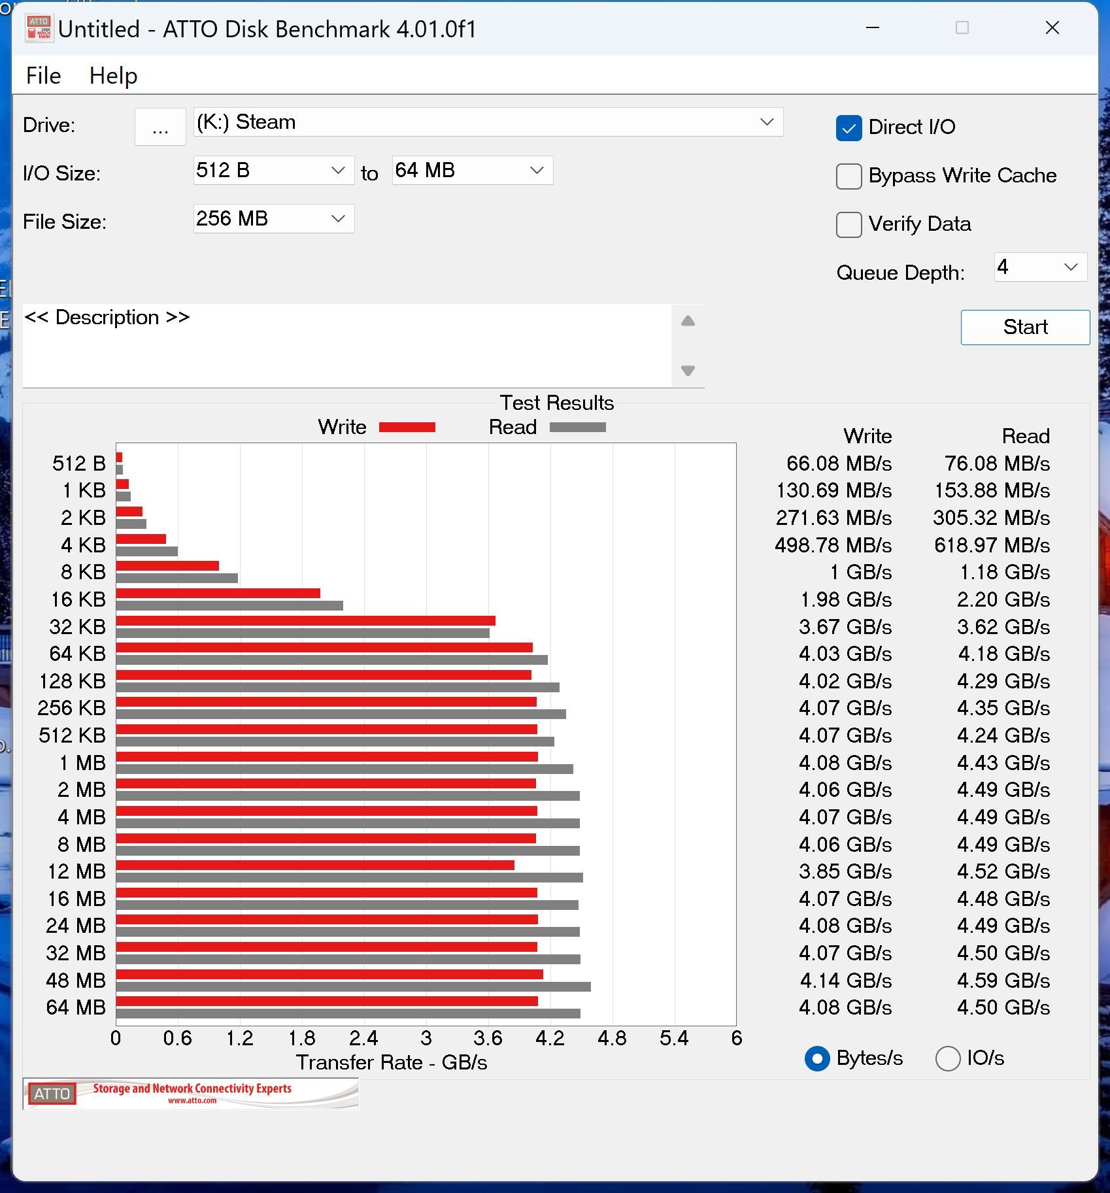1110x1193 pixels.
Task: Click the 32 KB chart row label
Action: pyautogui.click(x=77, y=627)
